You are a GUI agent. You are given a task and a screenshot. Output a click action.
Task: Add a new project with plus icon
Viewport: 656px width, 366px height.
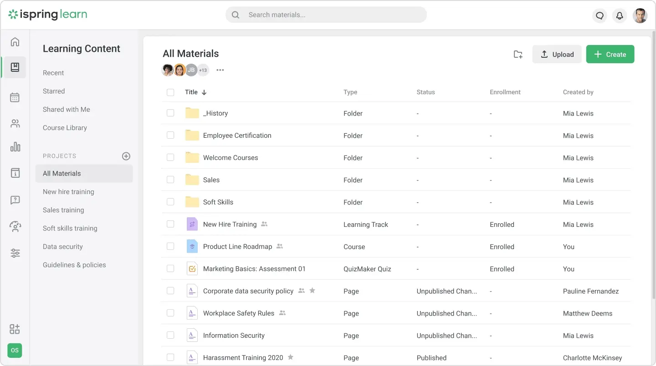(x=126, y=156)
